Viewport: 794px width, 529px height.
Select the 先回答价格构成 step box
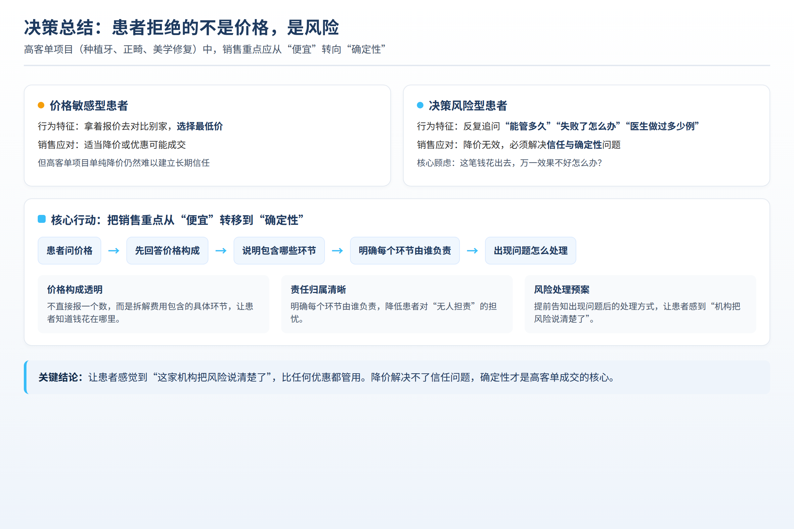pyautogui.click(x=167, y=251)
